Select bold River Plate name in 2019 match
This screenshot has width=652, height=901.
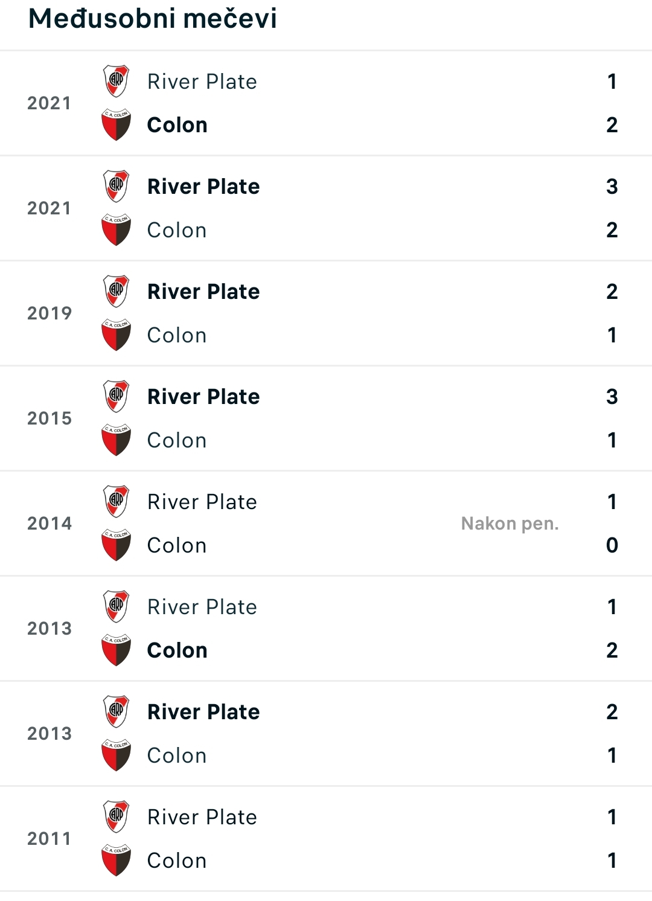coord(203,292)
